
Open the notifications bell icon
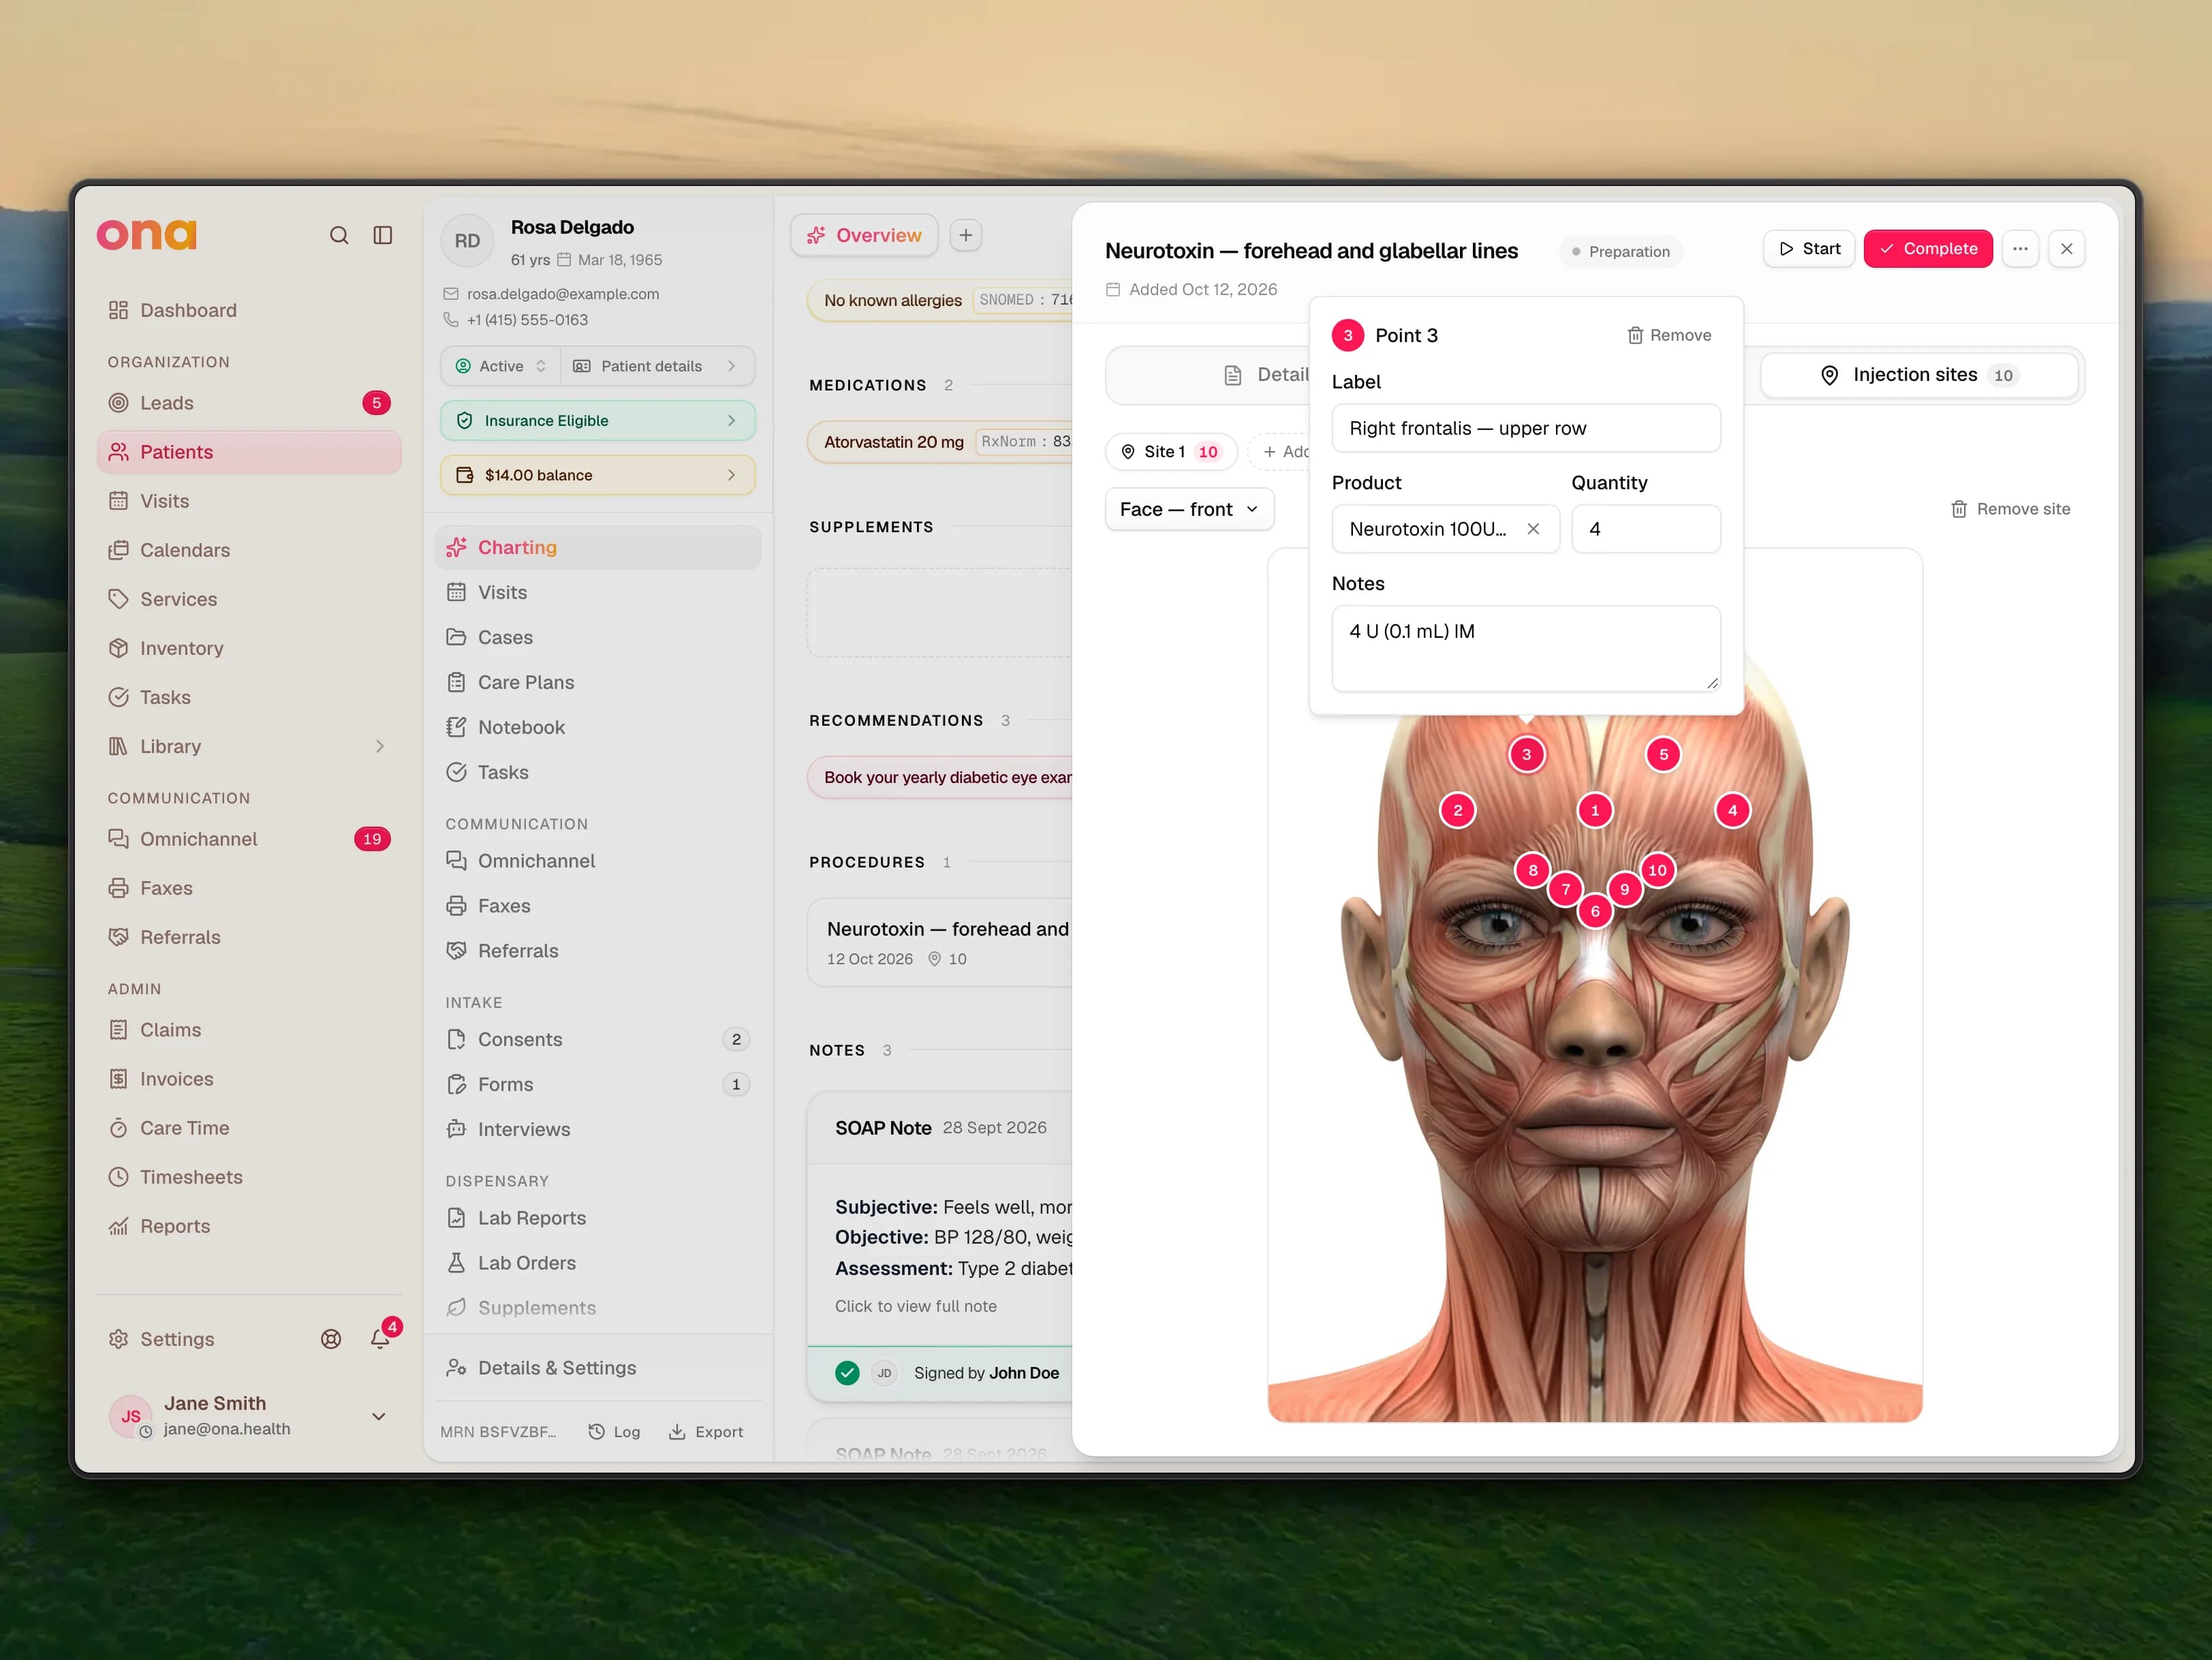pyautogui.click(x=380, y=1338)
